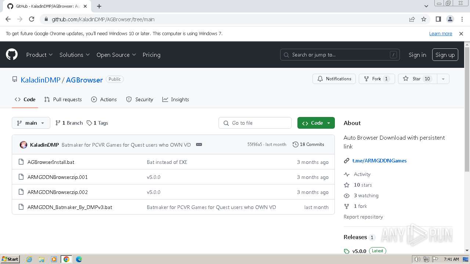Click the v5.0.0 release tag

point(359,251)
